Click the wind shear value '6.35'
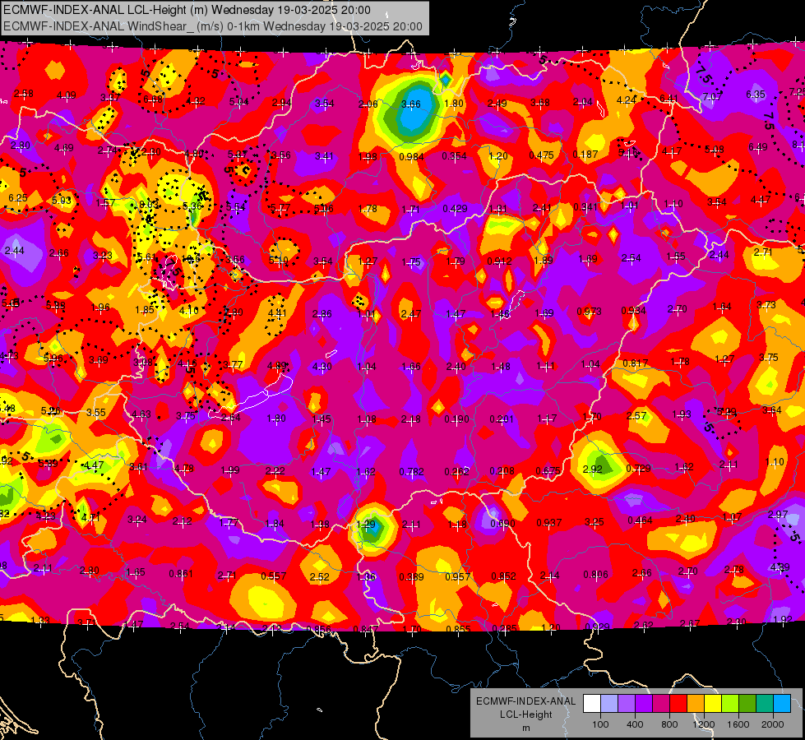The height and width of the screenshot is (740, 805). pyautogui.click(x=755, y=95)
